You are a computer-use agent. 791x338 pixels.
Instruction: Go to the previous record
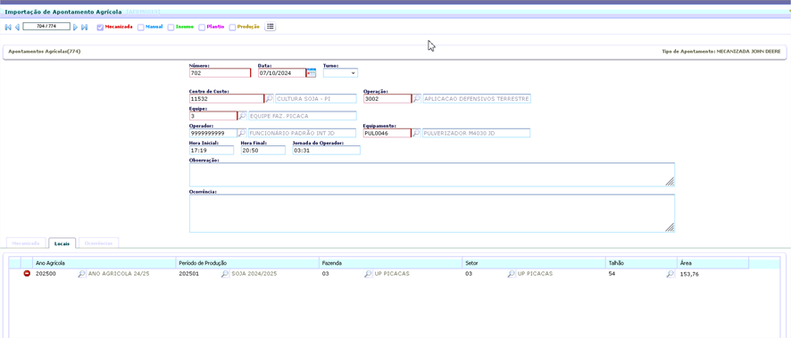tap(17, 28)
